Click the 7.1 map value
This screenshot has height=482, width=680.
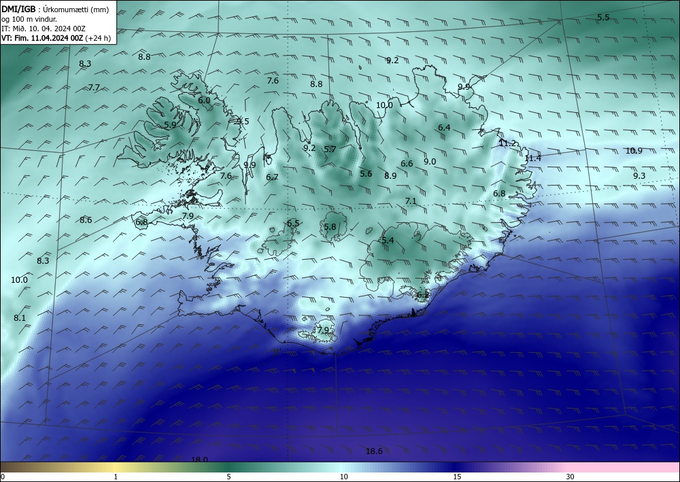click(x=411, y=201)
